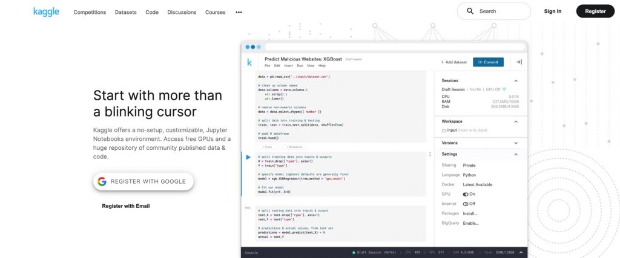
Task: Toggle the Internet switch set to Off
Action: click(466, 204)
